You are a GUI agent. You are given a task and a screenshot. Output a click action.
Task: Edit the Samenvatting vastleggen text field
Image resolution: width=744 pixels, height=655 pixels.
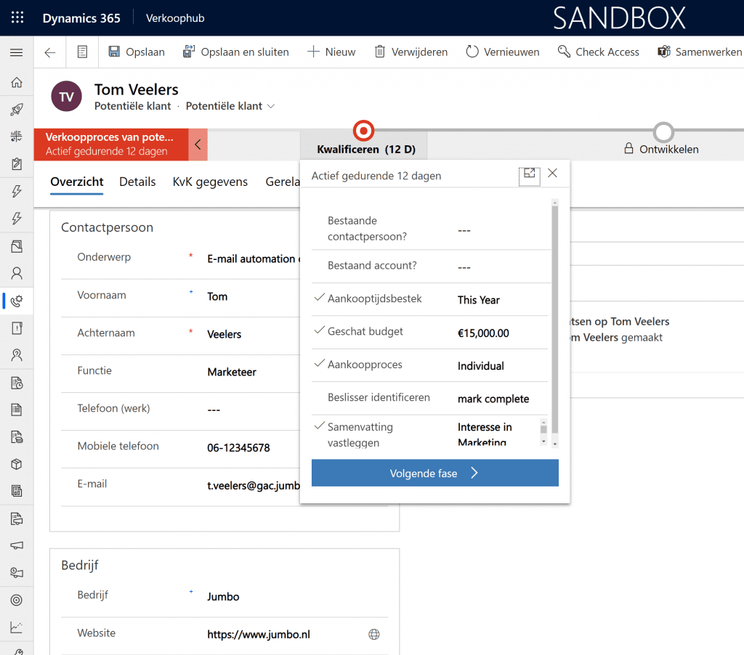[x=497, y=433]
